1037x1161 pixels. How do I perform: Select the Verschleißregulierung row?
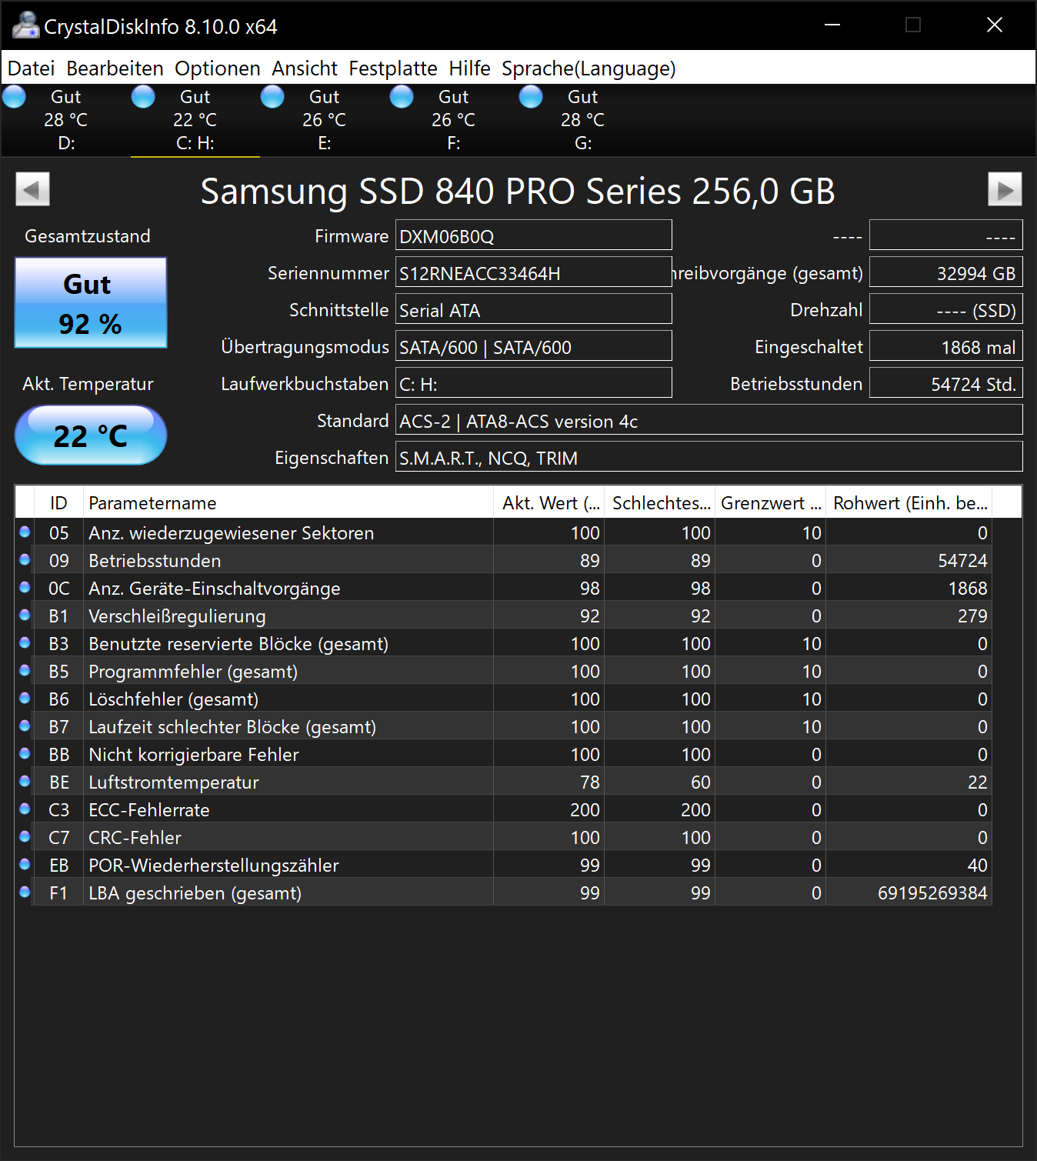[504, 616]
